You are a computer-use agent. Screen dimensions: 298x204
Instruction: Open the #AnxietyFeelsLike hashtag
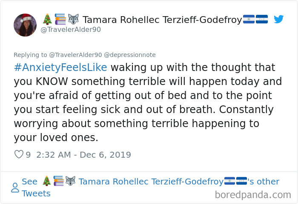pyautogui.click(x=60, y=68)
